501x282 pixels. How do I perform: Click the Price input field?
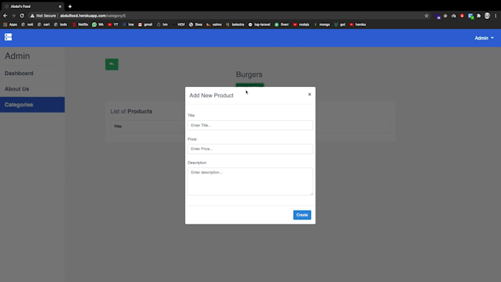coord(251,149)
